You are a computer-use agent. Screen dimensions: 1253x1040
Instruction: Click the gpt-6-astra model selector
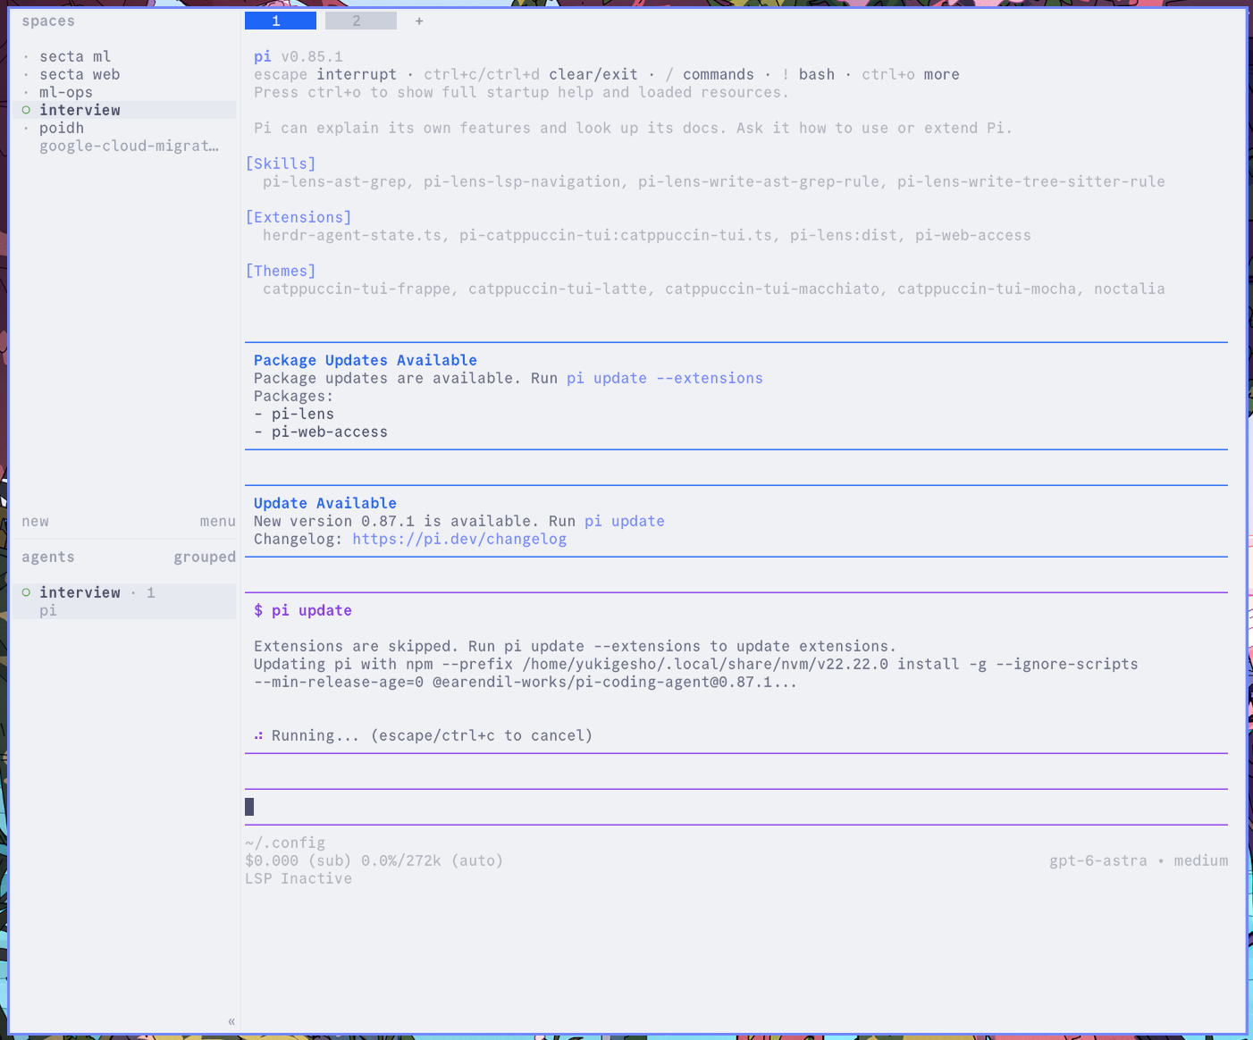tap(1098, 860)
